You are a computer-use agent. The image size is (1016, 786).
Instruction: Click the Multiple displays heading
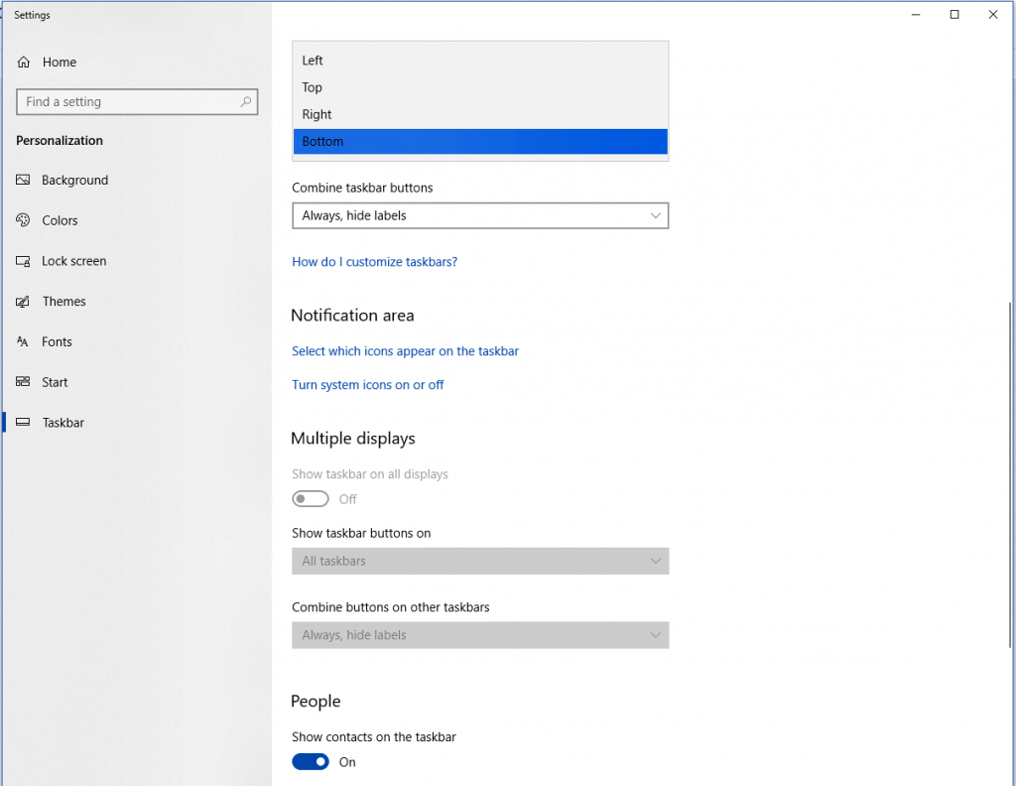(352, 439)
